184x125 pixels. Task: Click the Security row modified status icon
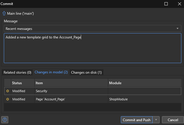(8, 91)
